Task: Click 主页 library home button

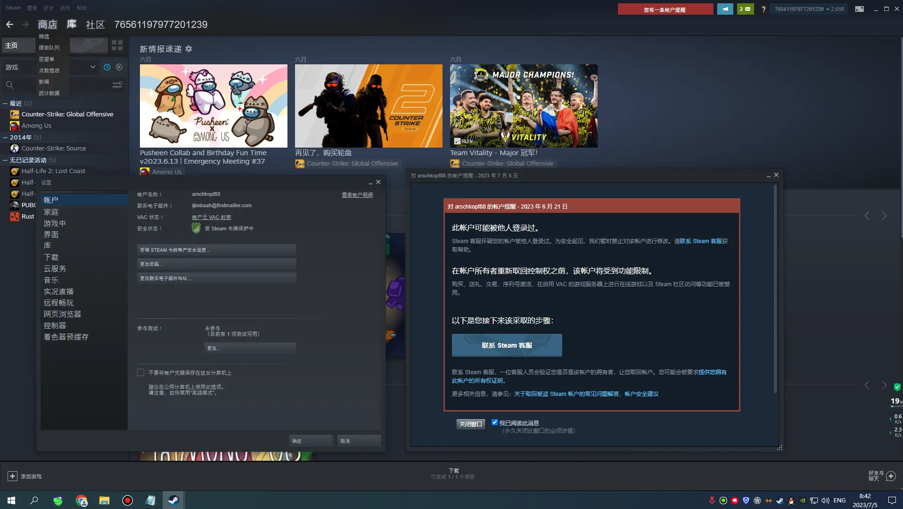Action: coord(18,45)
